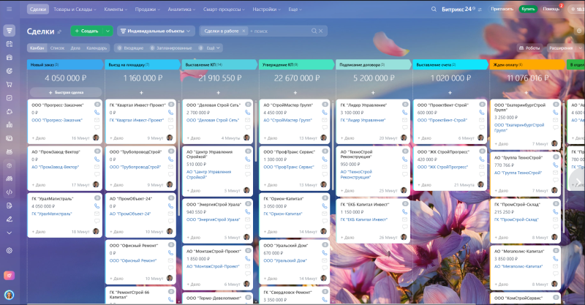Select Сделки tab in top menu
Viewport: 585px width, 305px height.
(38, 10)
